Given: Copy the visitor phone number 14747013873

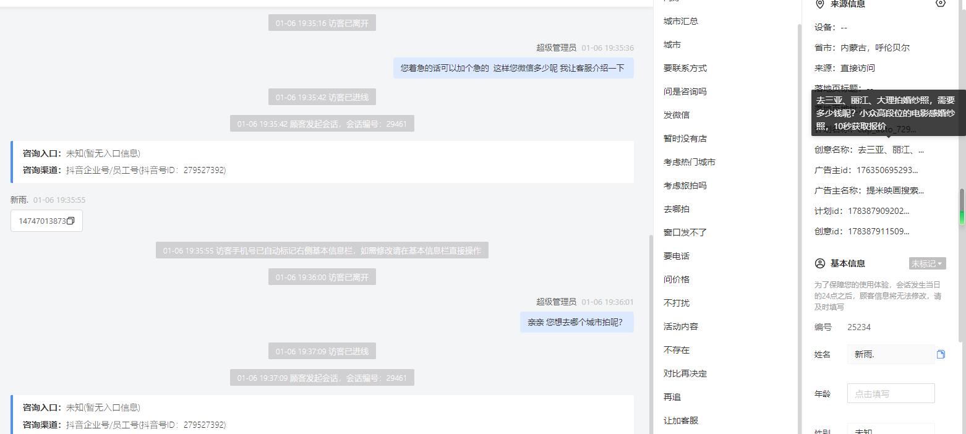Looking at the screenshot, I should click(71, 221).
